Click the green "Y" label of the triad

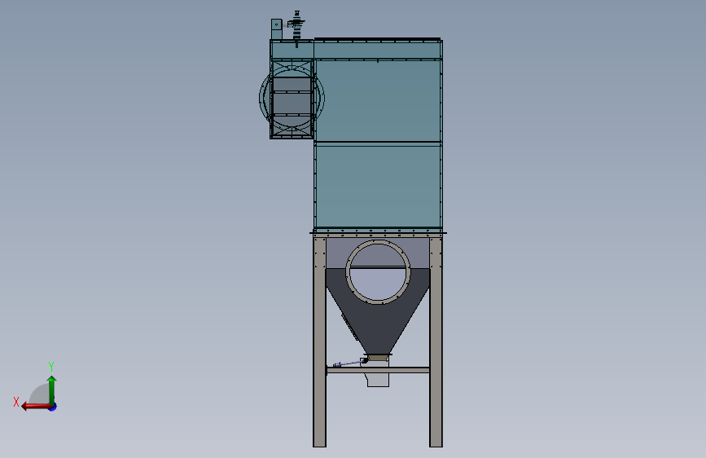(x=51, y=366)
